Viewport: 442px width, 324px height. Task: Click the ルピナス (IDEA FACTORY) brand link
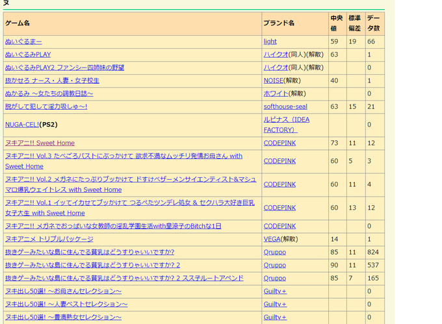tap(287, 125)
